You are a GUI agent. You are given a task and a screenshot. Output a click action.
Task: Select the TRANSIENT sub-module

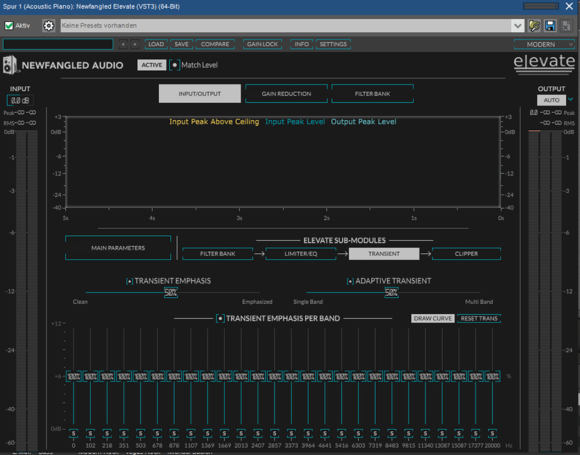pos(384,254)
